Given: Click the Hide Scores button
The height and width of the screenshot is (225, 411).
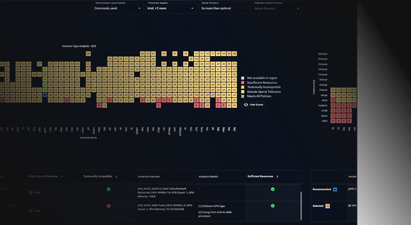Looking at the screenshot, I should (x=253, y=105).
